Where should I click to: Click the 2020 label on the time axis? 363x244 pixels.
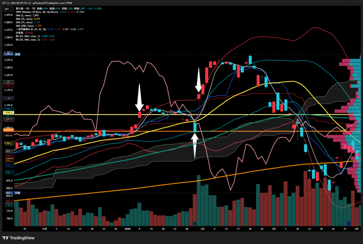(127, 229)
